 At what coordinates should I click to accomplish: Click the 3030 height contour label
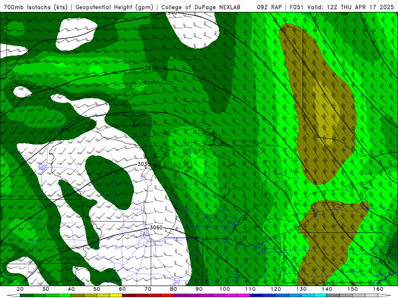click(144, 164)
